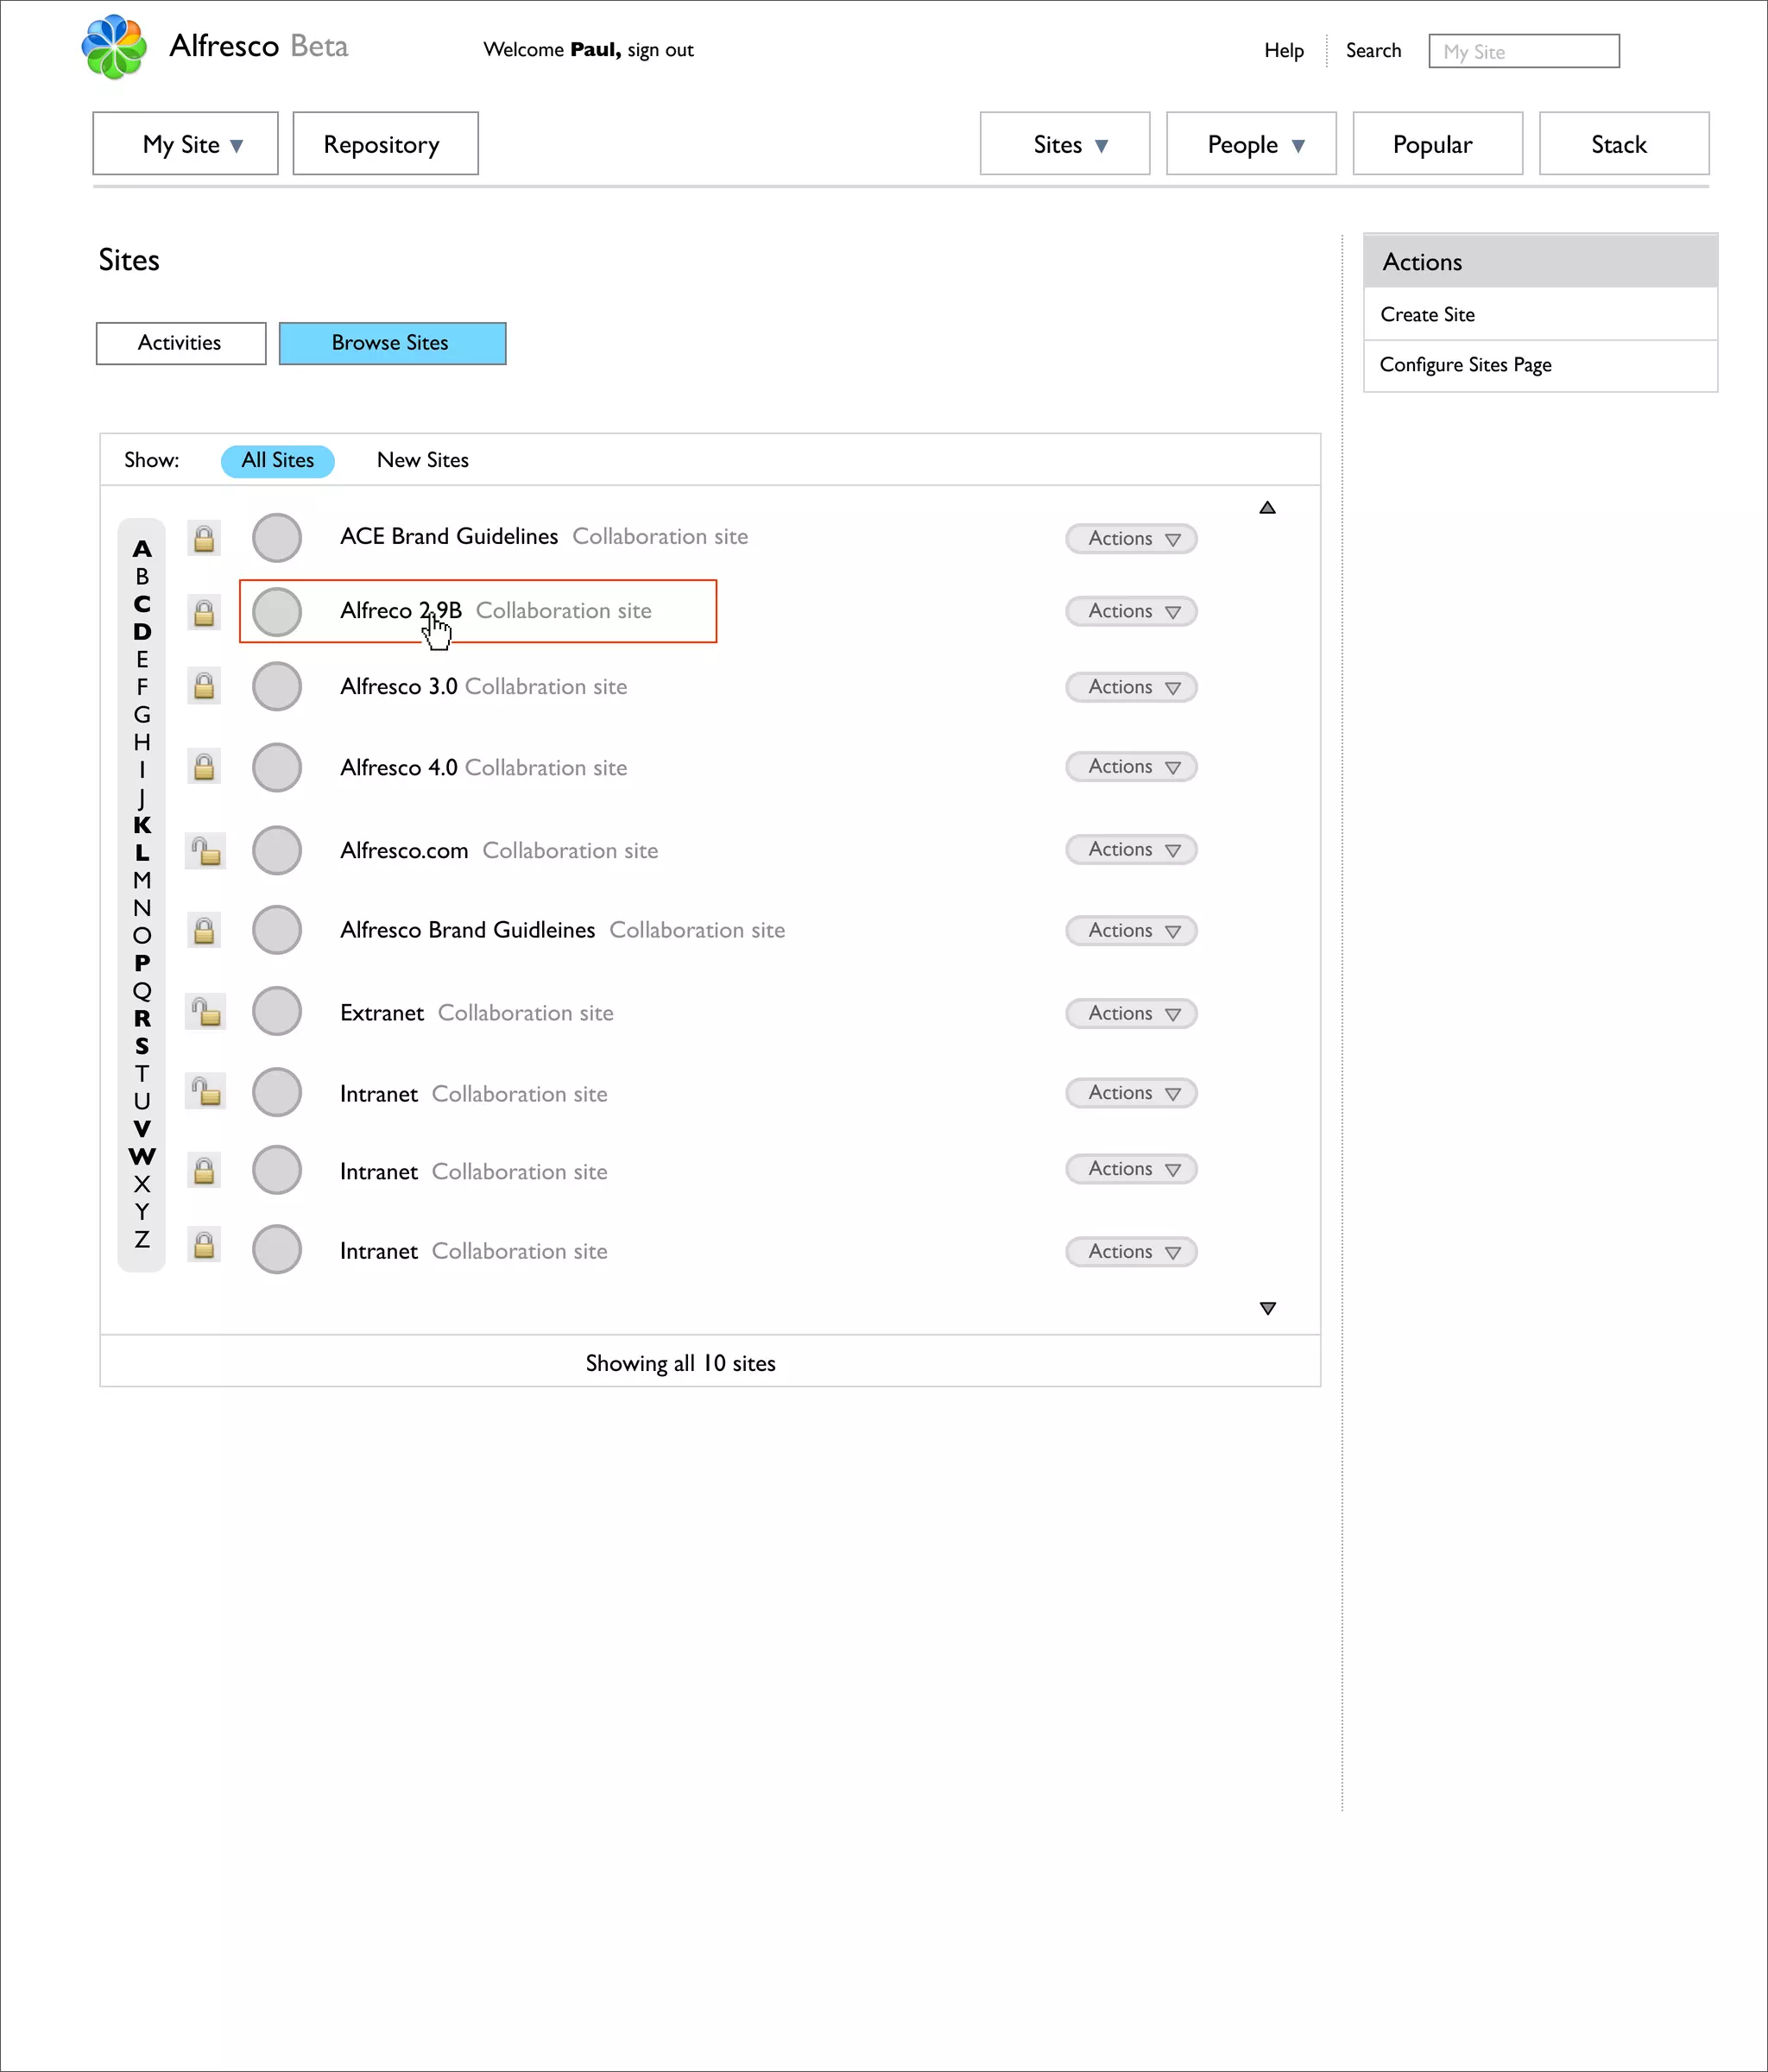The width and height of the screenshot is (1768, 2072).
Task: Filter sites by letter W
Action: click(x=142, y=1156)
